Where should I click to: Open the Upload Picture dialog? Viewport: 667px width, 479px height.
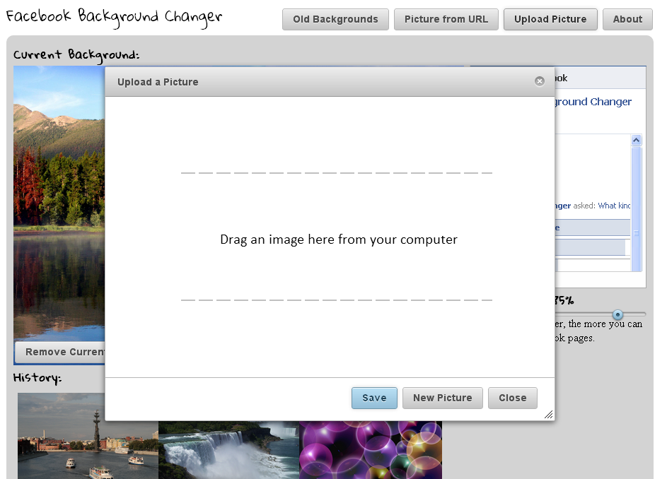click(x=550, y=19)
